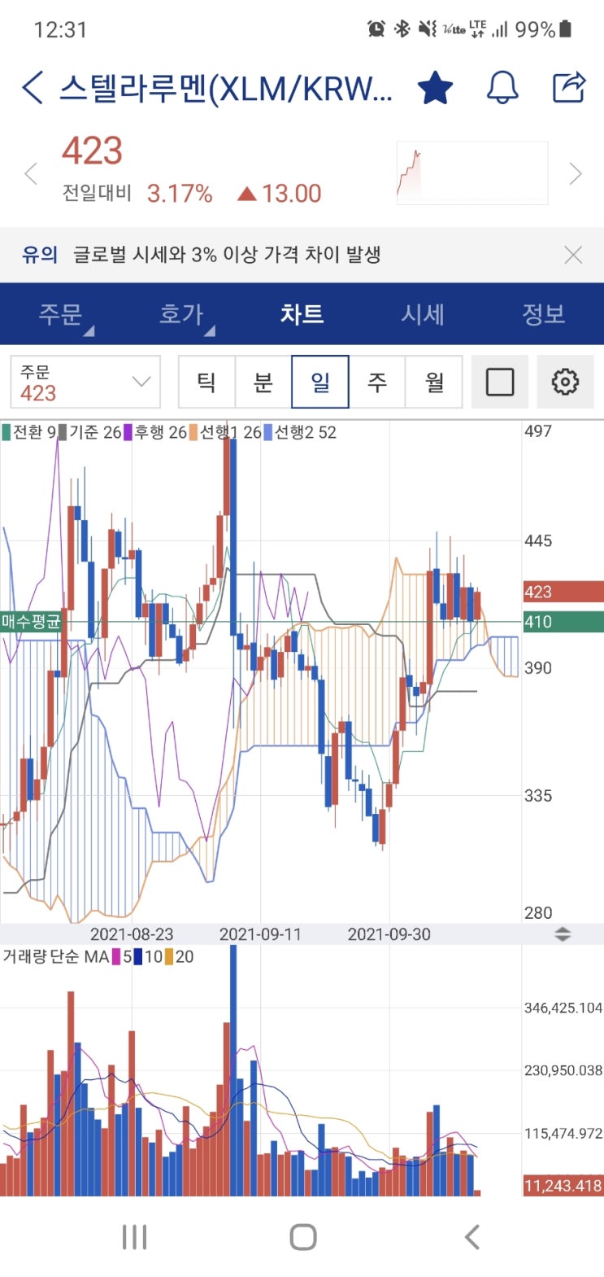Tap the 후행 26 indicator legend
Image resolution: width=604 pixels, height=1277 pixels.
pyautogui.click(x=155, y=432)
